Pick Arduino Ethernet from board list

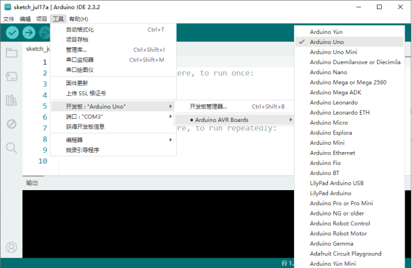click(x=350, y=153)
